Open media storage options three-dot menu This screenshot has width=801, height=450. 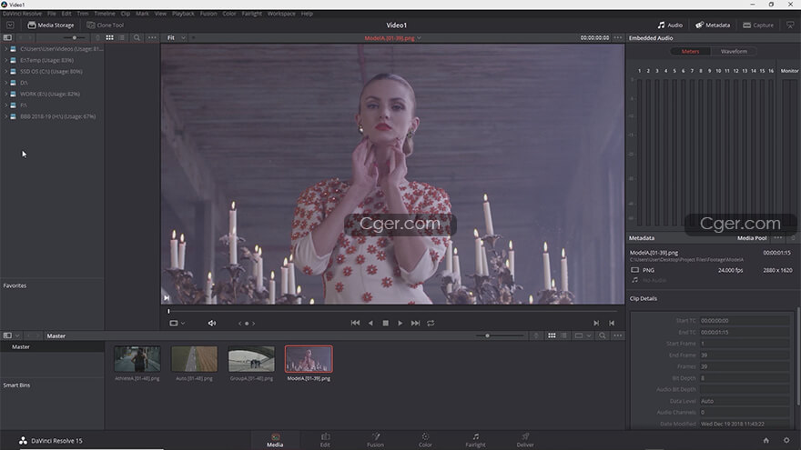coord(152,38)
